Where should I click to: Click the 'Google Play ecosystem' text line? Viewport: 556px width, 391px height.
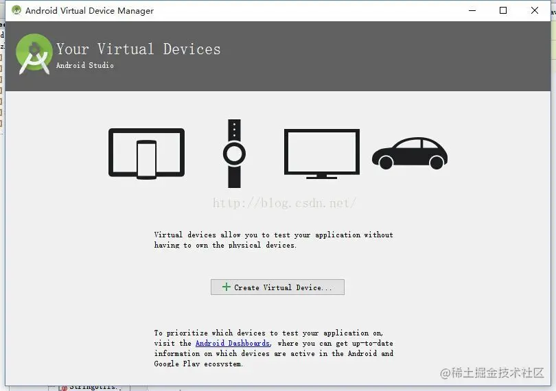click(198, 364)
